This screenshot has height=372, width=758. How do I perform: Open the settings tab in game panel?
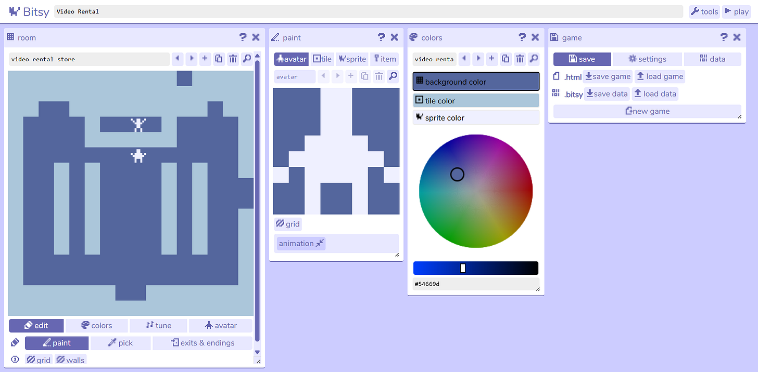647,59
